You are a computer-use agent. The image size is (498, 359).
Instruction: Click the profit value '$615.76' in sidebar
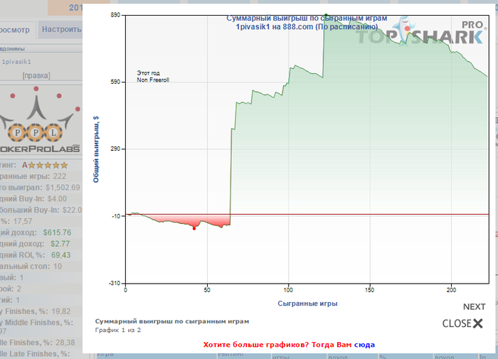coord(57,232)
